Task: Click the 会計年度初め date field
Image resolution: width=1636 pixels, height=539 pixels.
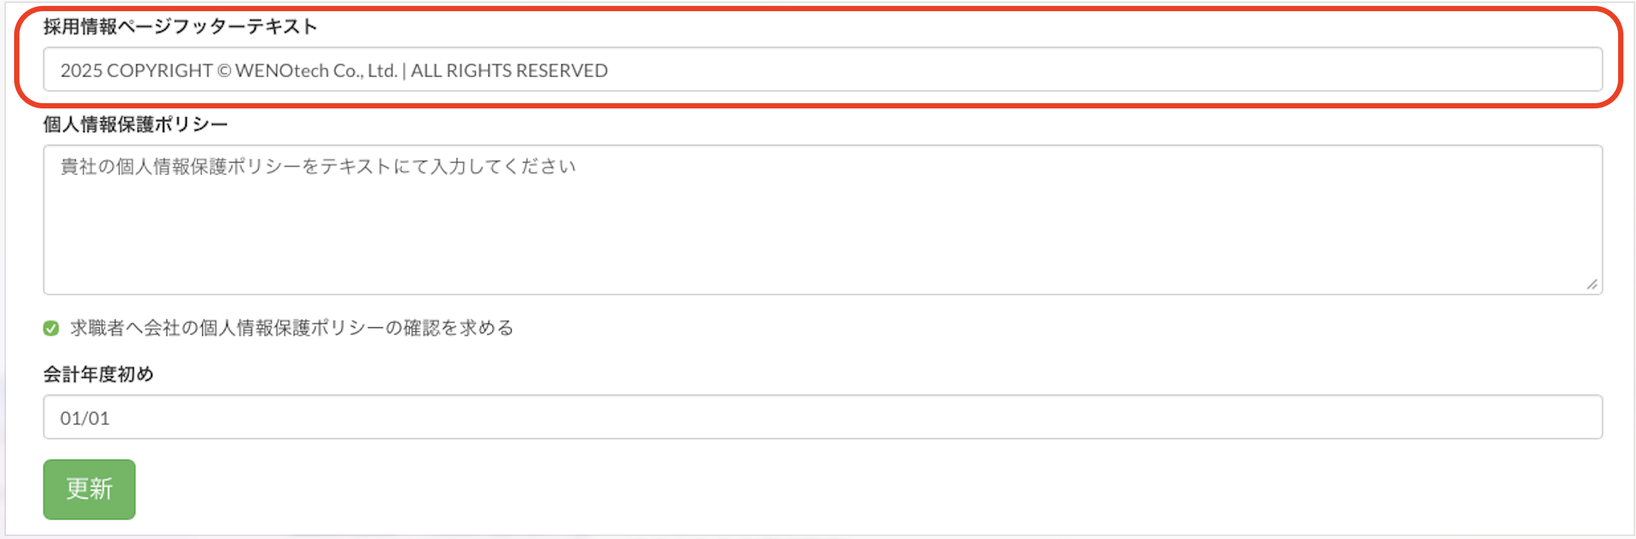Action: click(x=822, y=417)
